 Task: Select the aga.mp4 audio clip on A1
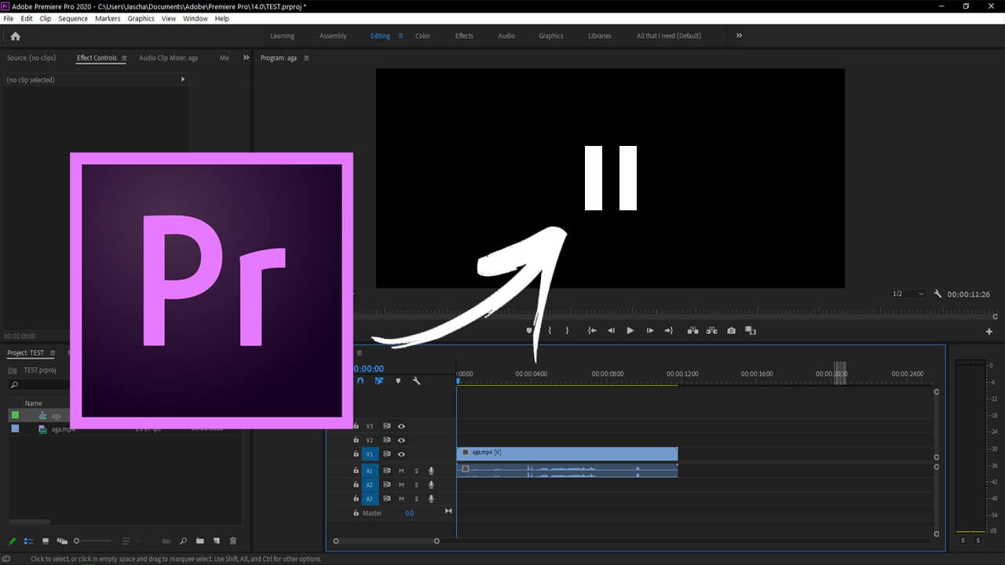(x=567, y=470)
